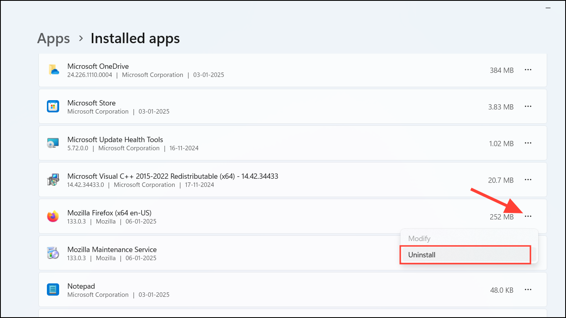The image size is (566, 318).
Task: Minimize the Settings window
Action: coord(548,8)
